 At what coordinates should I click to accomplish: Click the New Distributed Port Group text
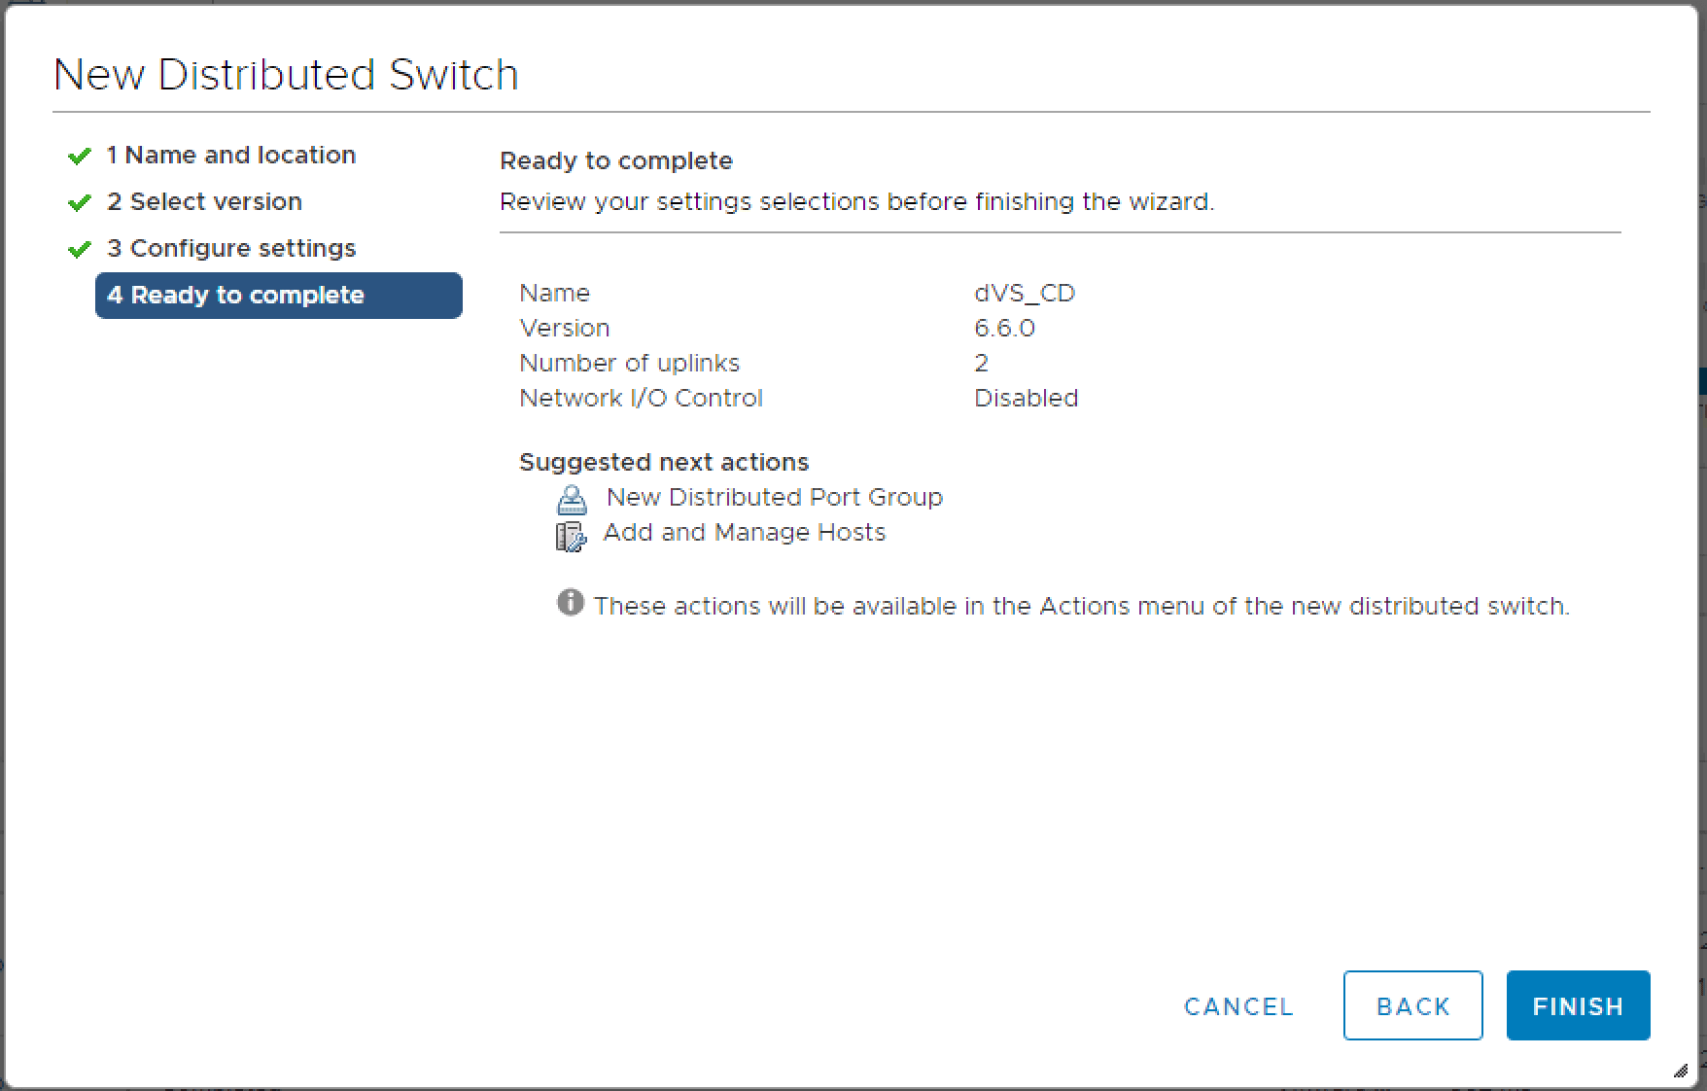click(x=774, y=498)
